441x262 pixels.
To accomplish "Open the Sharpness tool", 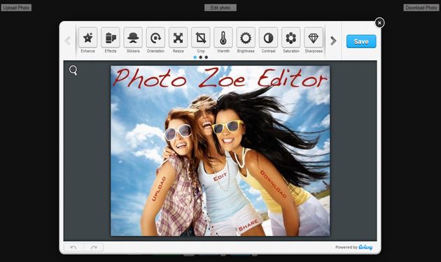I will (314, 38).
